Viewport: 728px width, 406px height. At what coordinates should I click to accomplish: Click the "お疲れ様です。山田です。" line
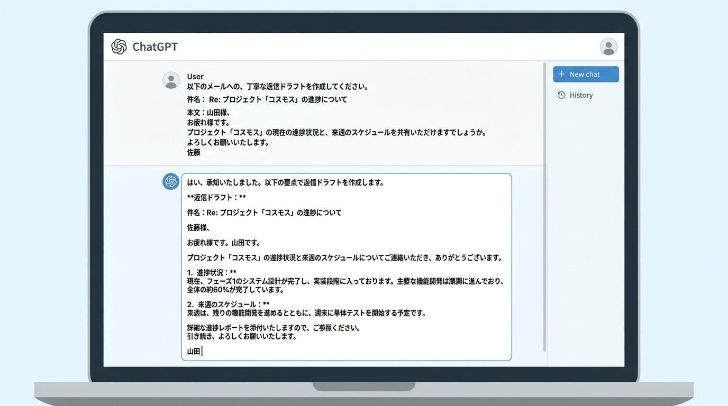224,243
